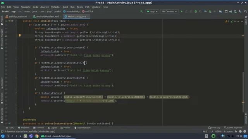Open the Emulator side tool window
The image size is (248, 139).
(246, 118)
